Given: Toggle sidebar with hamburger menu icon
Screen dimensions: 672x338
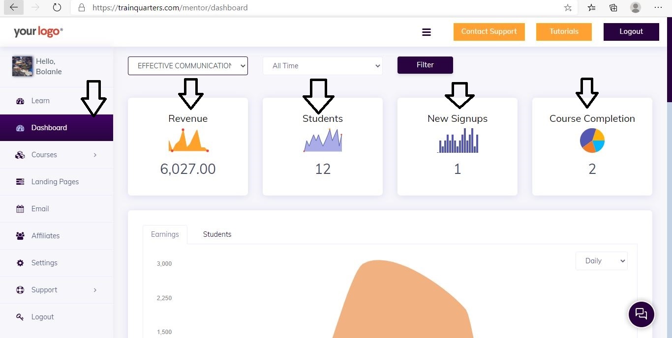Looking at the screenshot, I should coord(427,32).
